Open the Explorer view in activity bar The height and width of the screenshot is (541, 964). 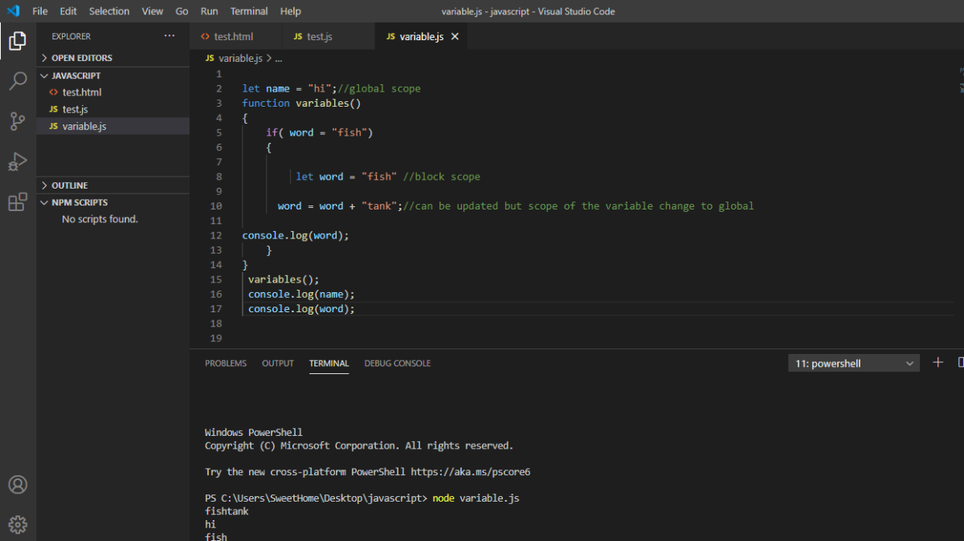pos(18,40)
